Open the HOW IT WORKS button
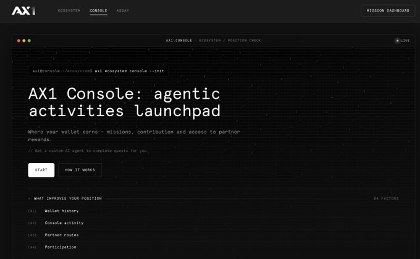420x259 pixels. (80, 170)
